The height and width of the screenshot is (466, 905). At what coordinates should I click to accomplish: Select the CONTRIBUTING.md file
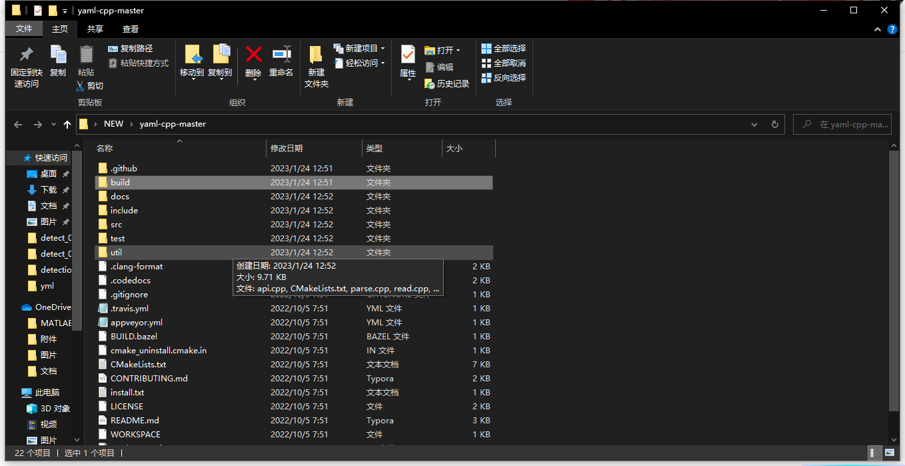tap(294, 379)
